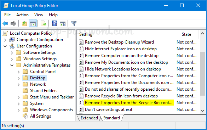Image resolution: width=207 pixels, height=130 pixels.
Task: Click the Software Settings folder icon
Action: pos(18,52)
